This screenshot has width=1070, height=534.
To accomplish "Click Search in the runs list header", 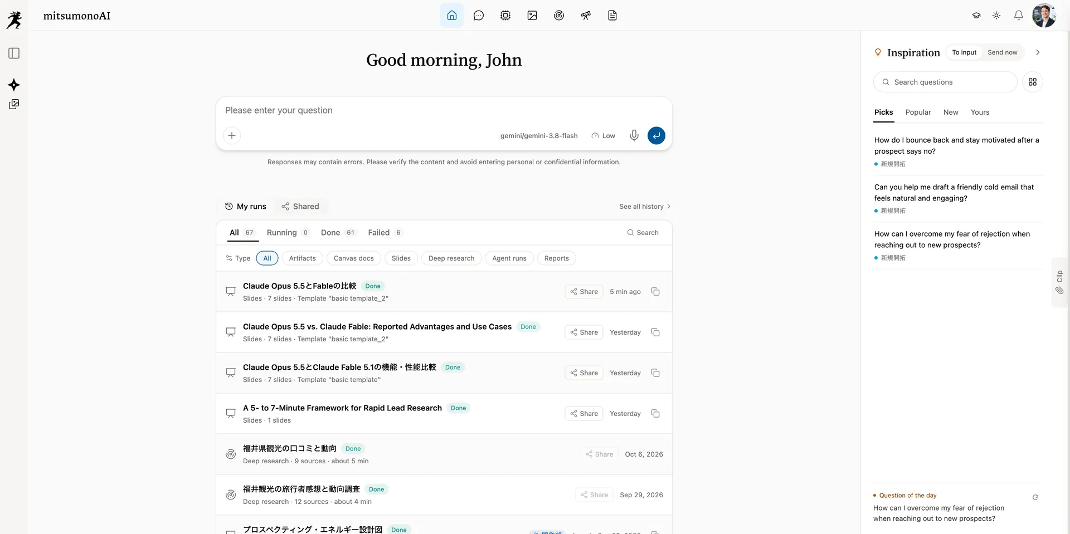I will pos(643,233).
